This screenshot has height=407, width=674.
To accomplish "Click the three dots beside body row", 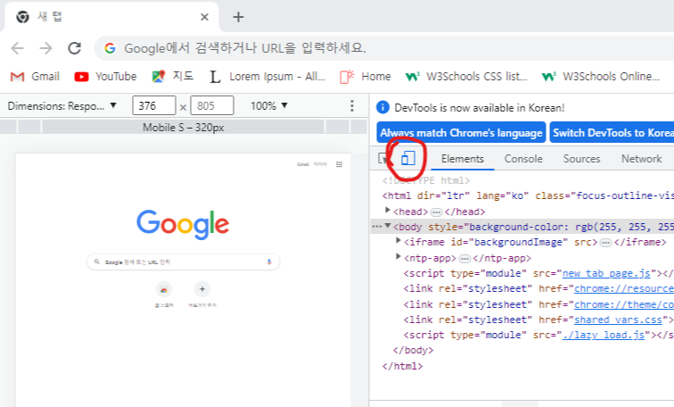I will [376, 227].
